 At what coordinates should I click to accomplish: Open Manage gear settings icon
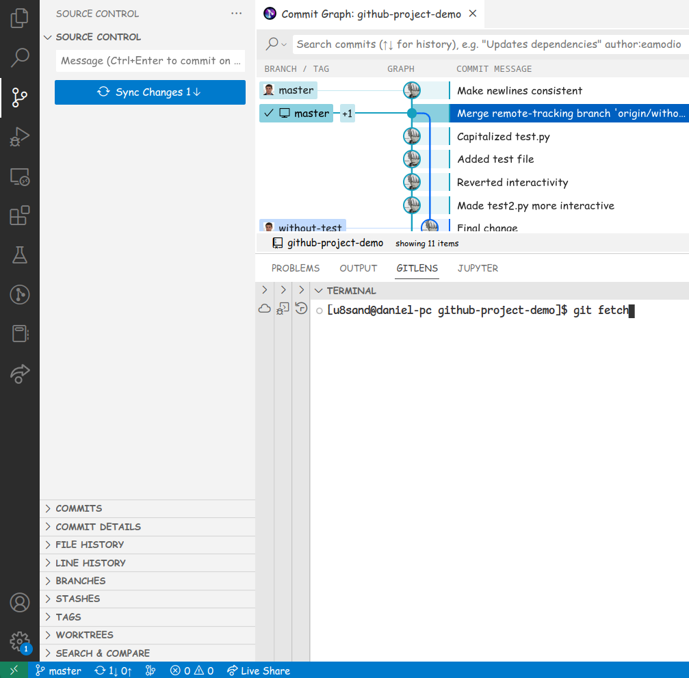click(x=20, y=642)
